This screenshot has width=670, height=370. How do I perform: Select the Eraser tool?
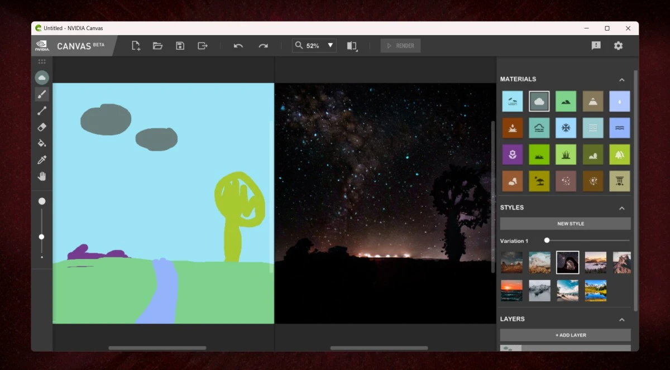tap(42, 127)
